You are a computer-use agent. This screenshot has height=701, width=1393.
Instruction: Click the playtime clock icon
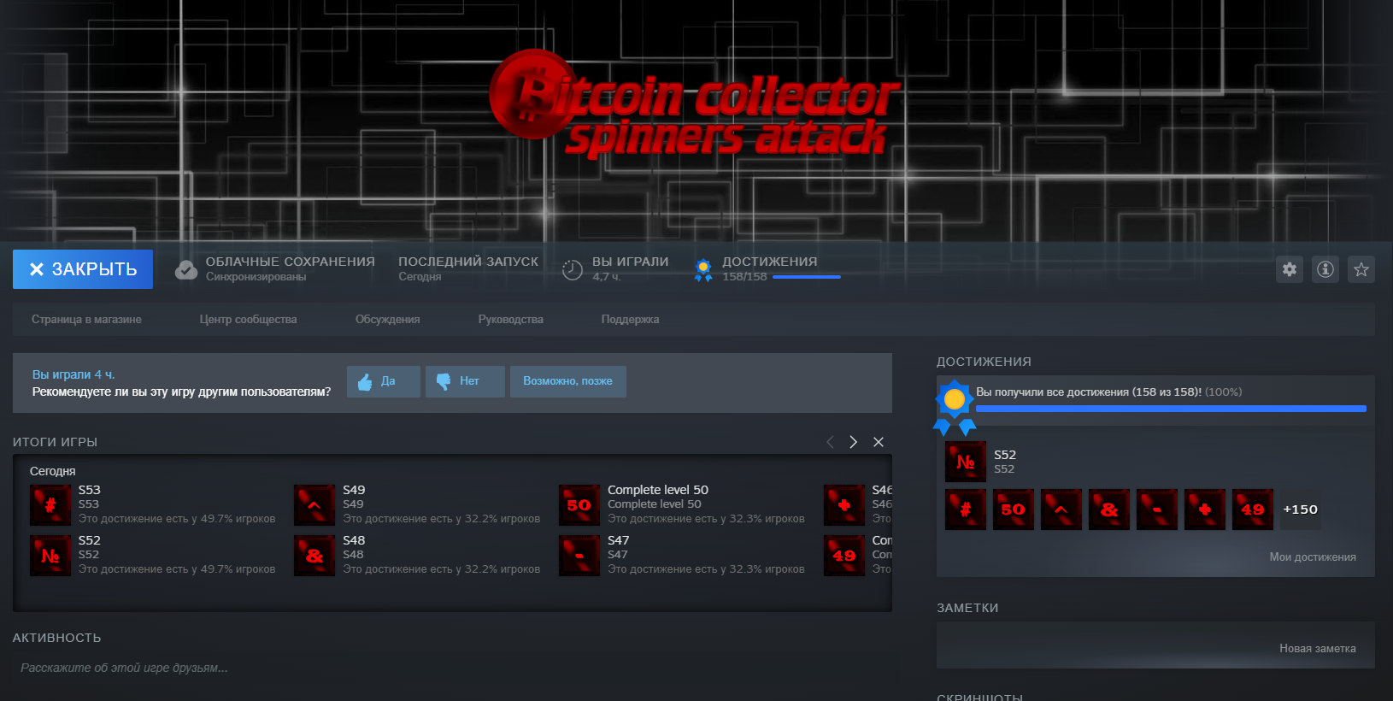[x=573, y=270]
